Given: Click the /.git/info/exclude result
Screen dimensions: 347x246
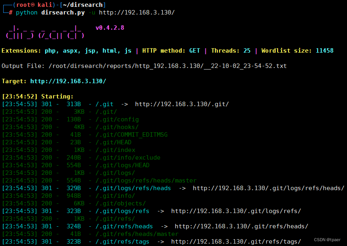Looking at the screenshot, I should pos(128,158).
